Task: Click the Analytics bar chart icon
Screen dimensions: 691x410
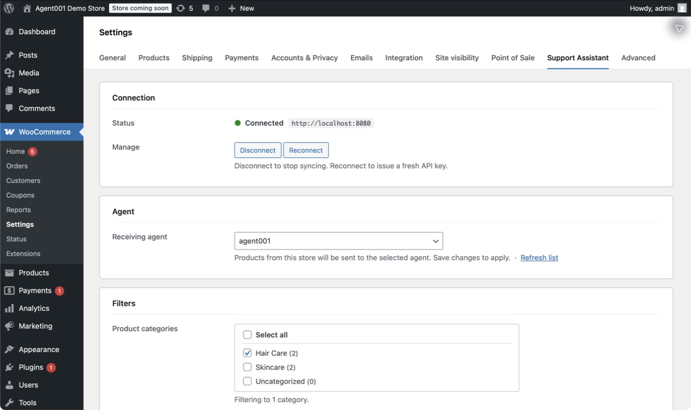Action: coord(9,308)
